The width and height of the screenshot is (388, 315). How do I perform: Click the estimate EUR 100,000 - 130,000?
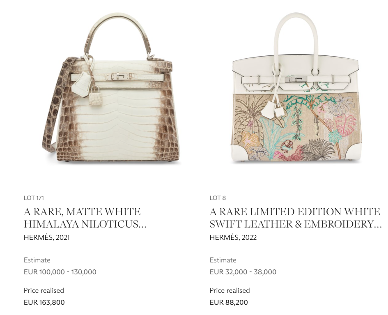click(60, 272)
